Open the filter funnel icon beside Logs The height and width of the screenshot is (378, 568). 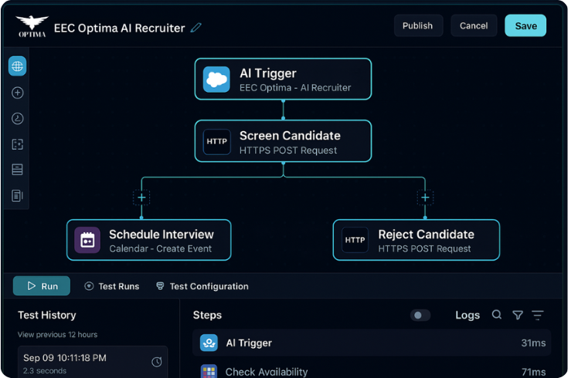click(518, 315)
